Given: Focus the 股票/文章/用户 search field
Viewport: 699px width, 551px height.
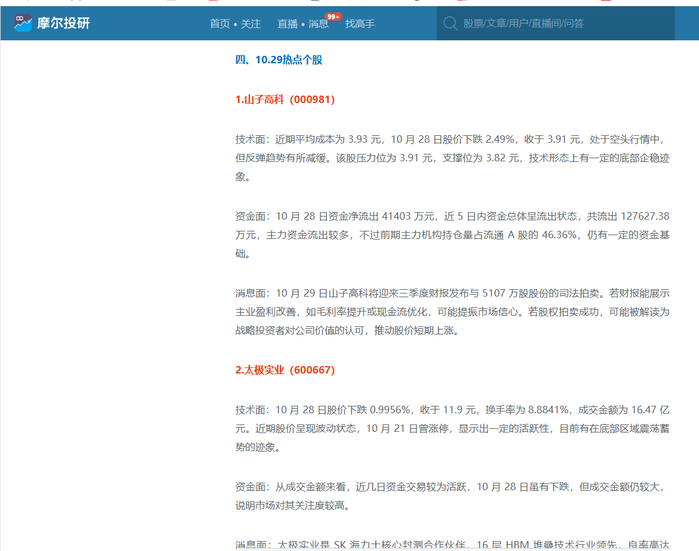Looking at the screenshot, I should pos(558,24).
